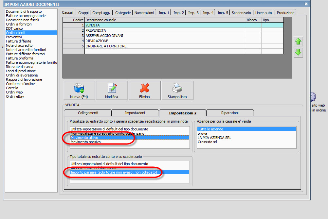
Task: Switch to the Produzione tab
Action: [x=285, y=13]
